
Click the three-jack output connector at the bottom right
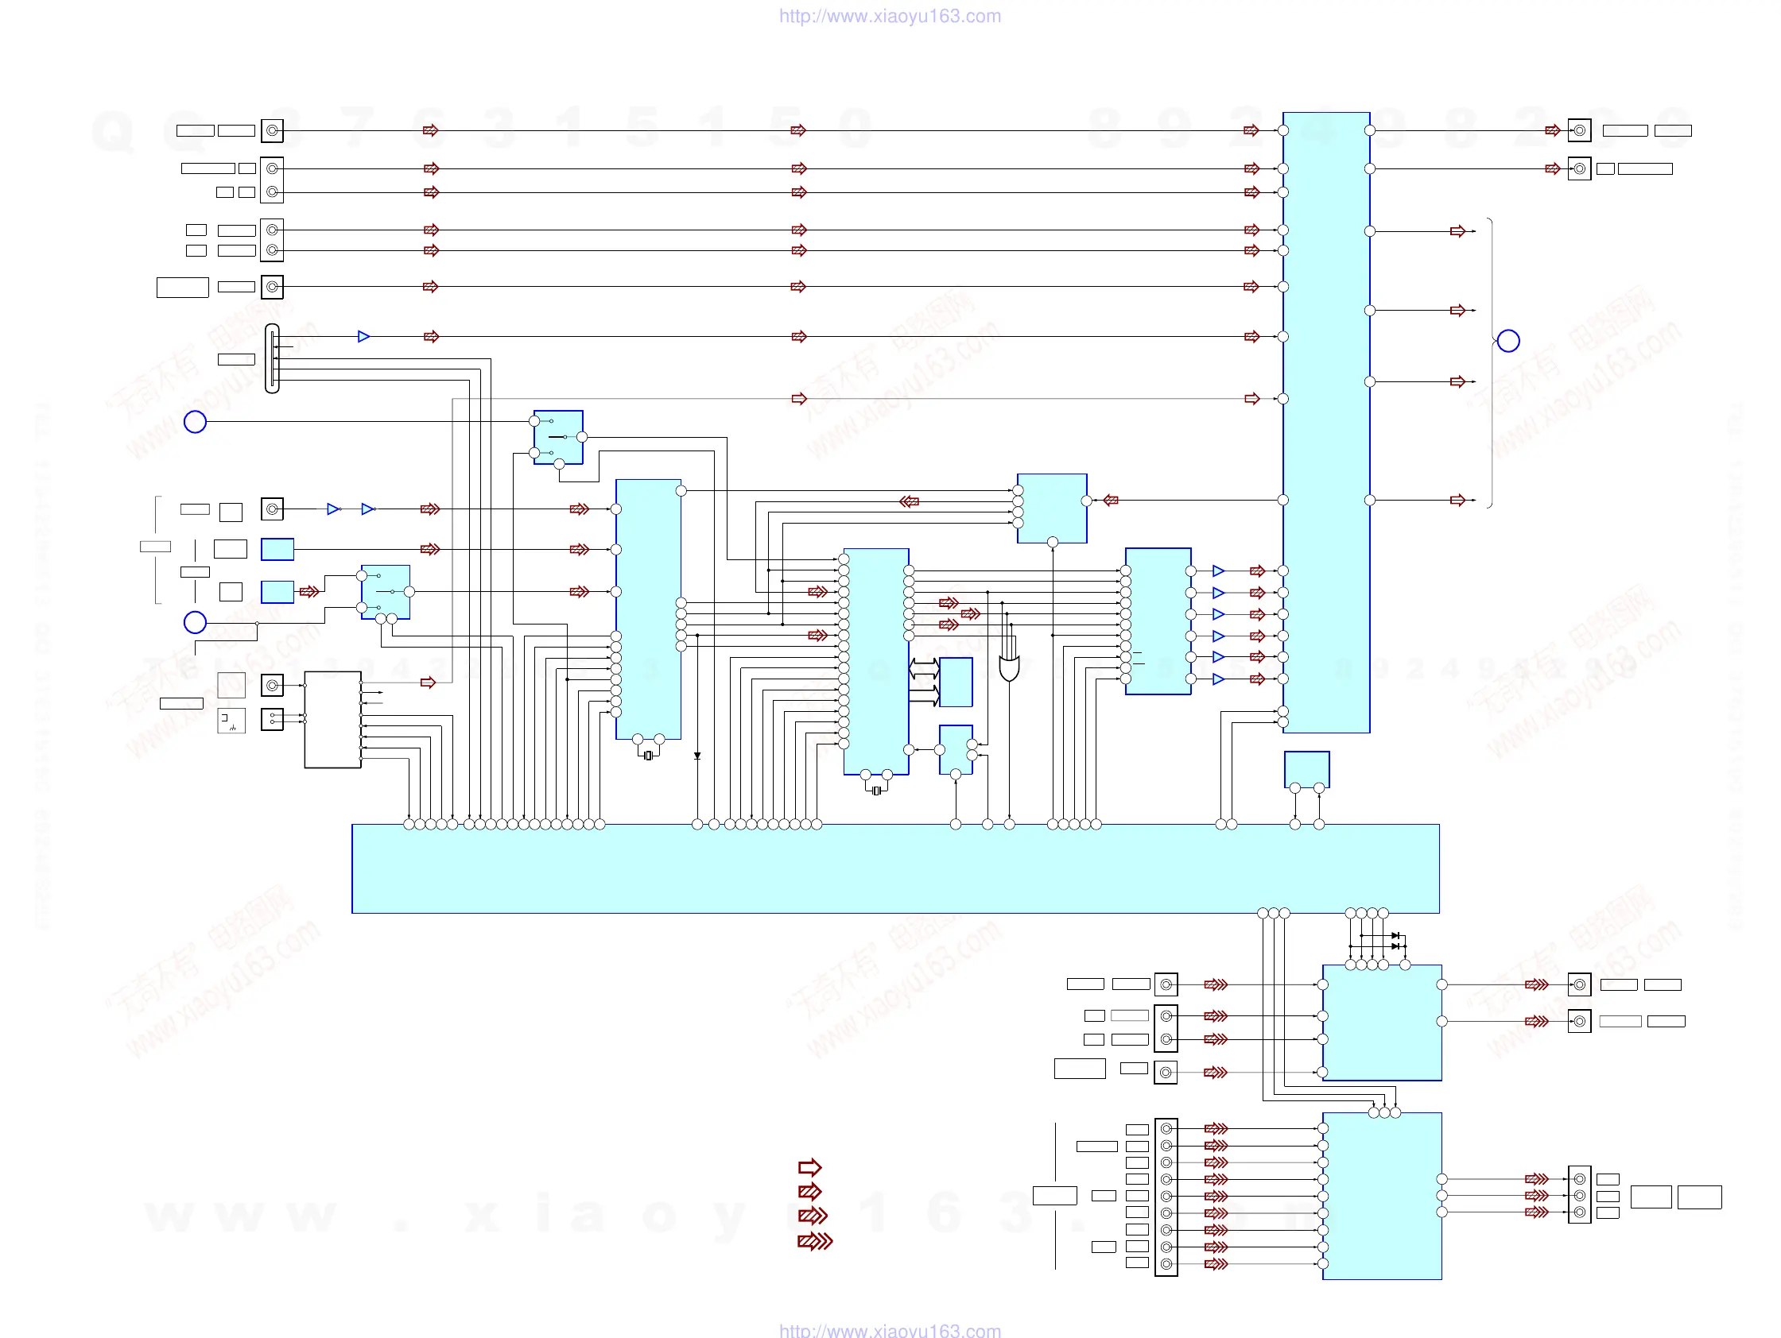pos(1578,1195)
